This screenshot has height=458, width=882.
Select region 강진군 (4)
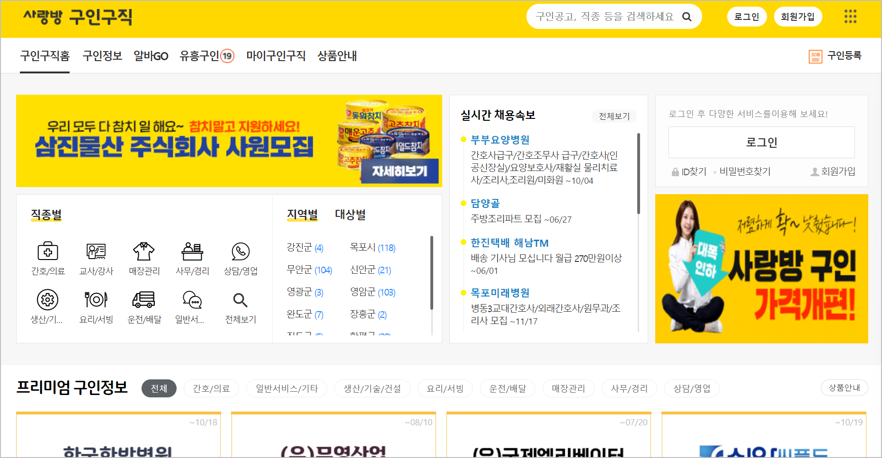tap(305, 248)
